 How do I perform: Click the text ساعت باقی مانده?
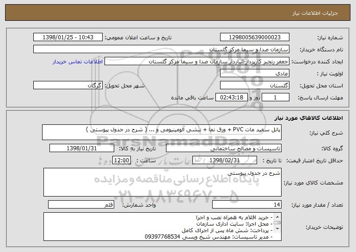[x=192, y=98]
